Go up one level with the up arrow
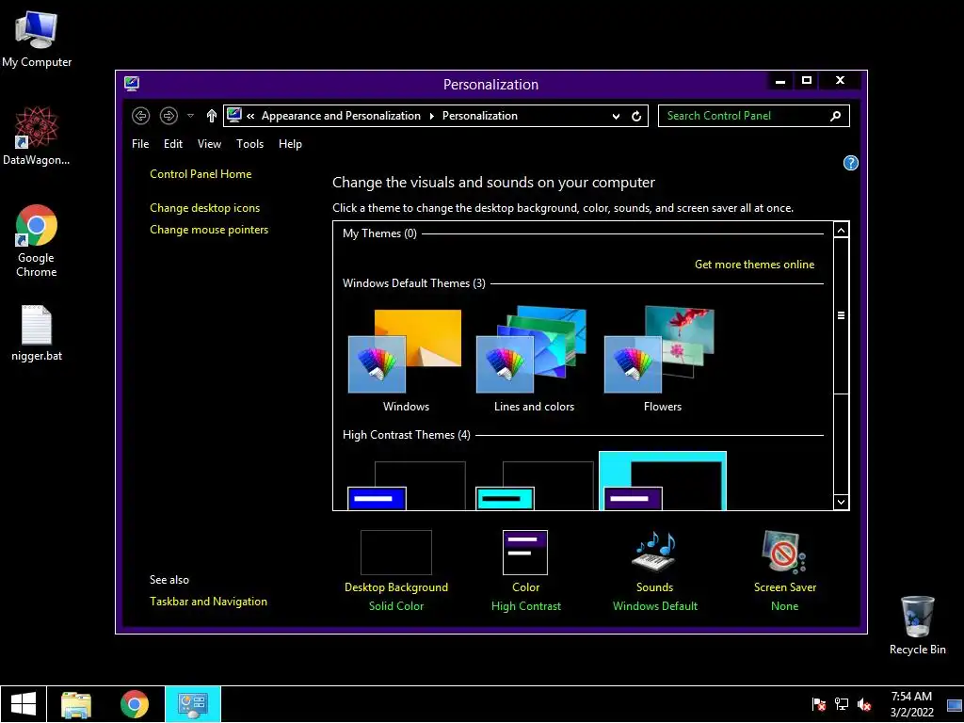 [x=212, y=116]
